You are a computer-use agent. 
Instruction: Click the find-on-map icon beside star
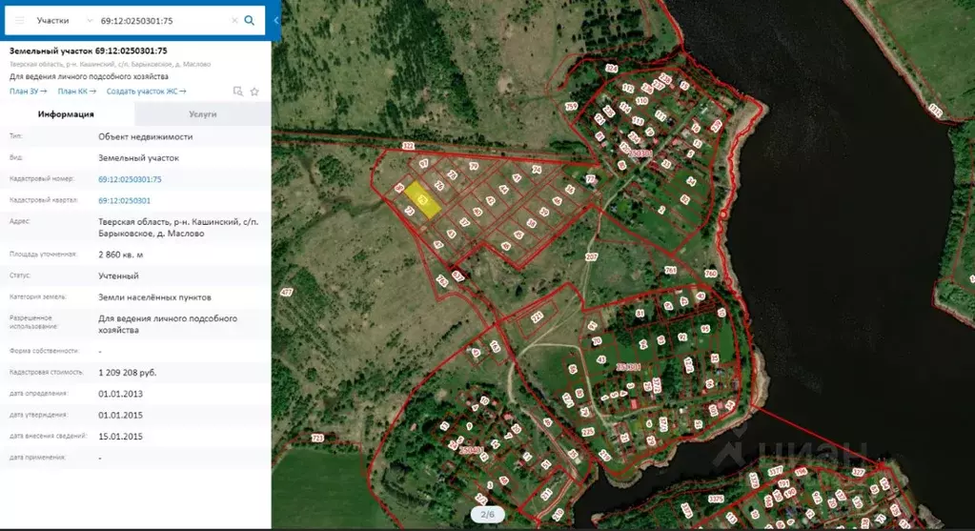238,92
